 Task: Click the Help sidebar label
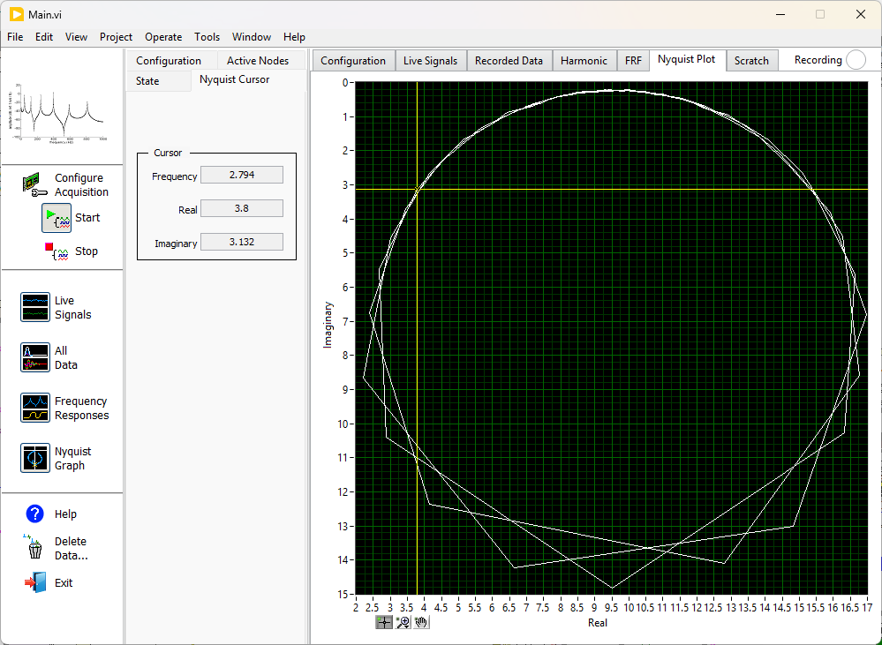65,514
